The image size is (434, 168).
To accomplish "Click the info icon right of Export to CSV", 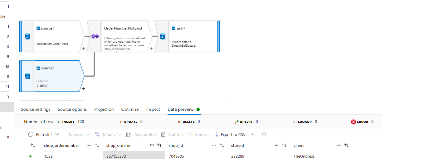I will [x=264, y=134].
